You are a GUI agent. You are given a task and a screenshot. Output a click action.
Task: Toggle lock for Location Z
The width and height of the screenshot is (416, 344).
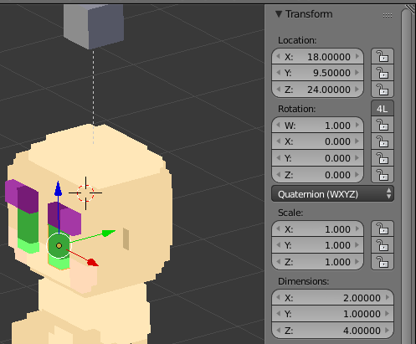coord(383,90)
